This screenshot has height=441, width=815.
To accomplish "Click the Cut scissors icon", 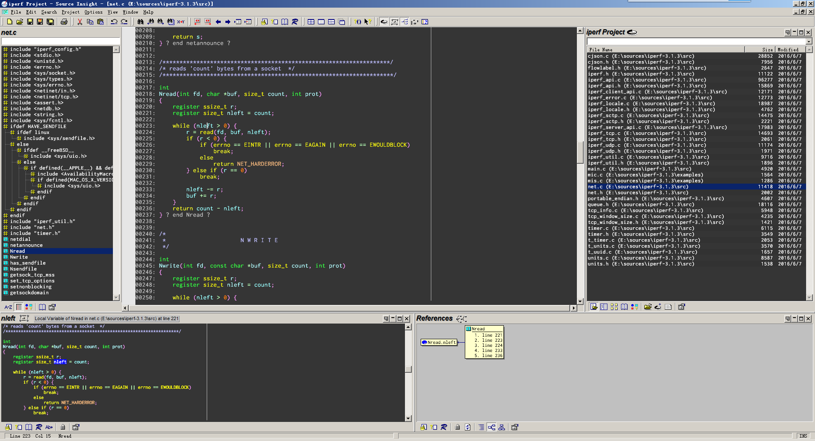I will [x=79, y=22].
